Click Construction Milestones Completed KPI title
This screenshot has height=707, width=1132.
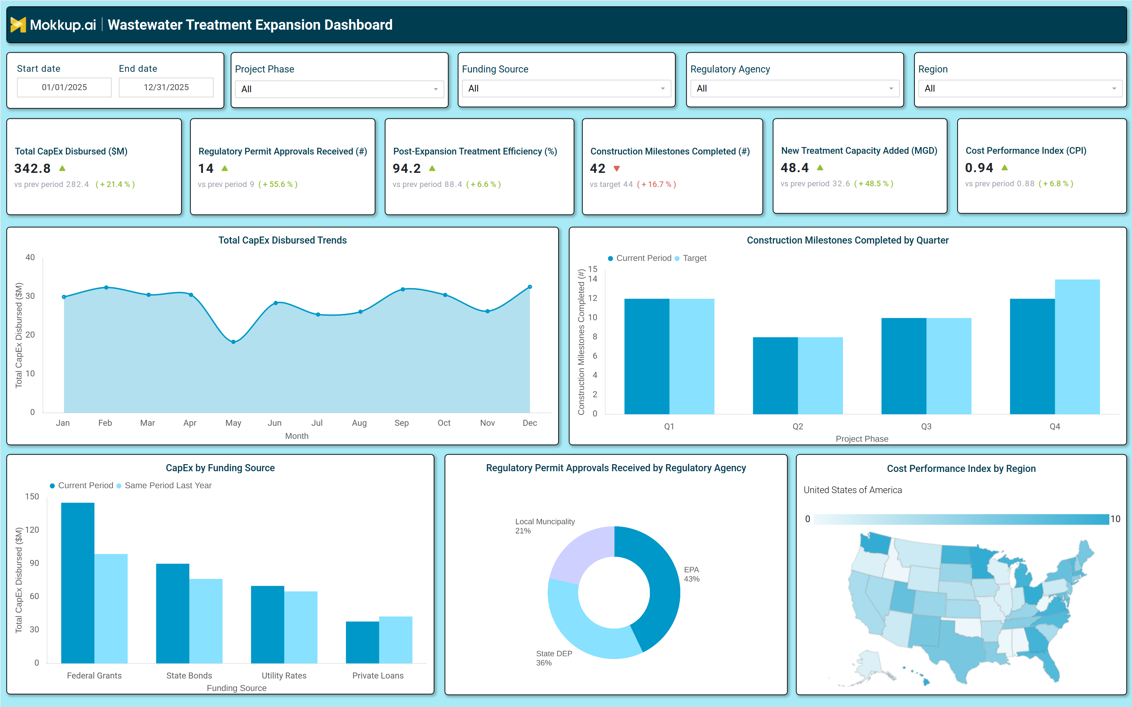point(670,151)
